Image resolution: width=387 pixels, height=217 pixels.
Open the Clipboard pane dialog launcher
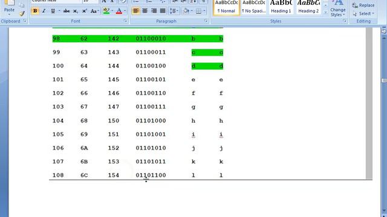coord(25,21)
